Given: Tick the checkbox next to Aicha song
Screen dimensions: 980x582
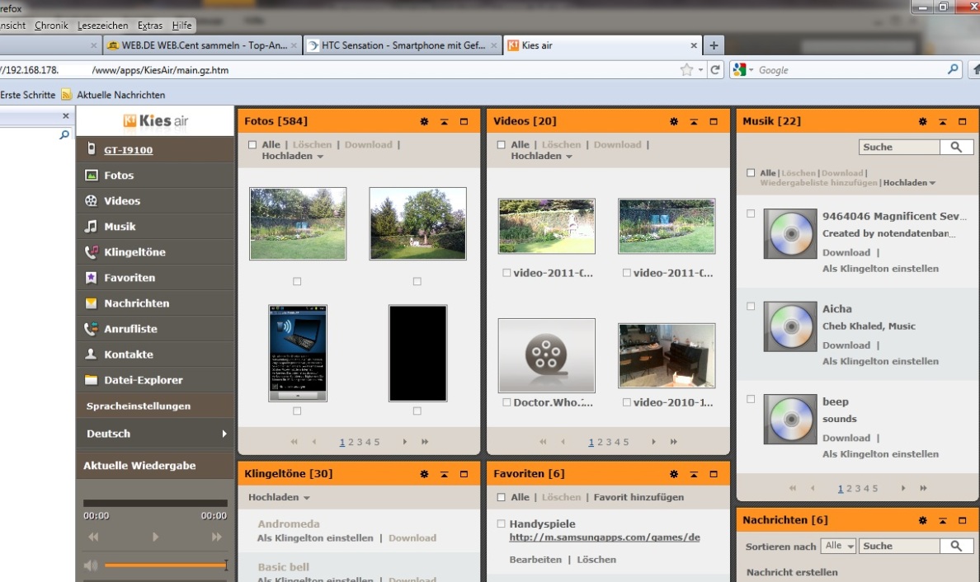Looking at the screenshot, I should [x=751, y=306].
